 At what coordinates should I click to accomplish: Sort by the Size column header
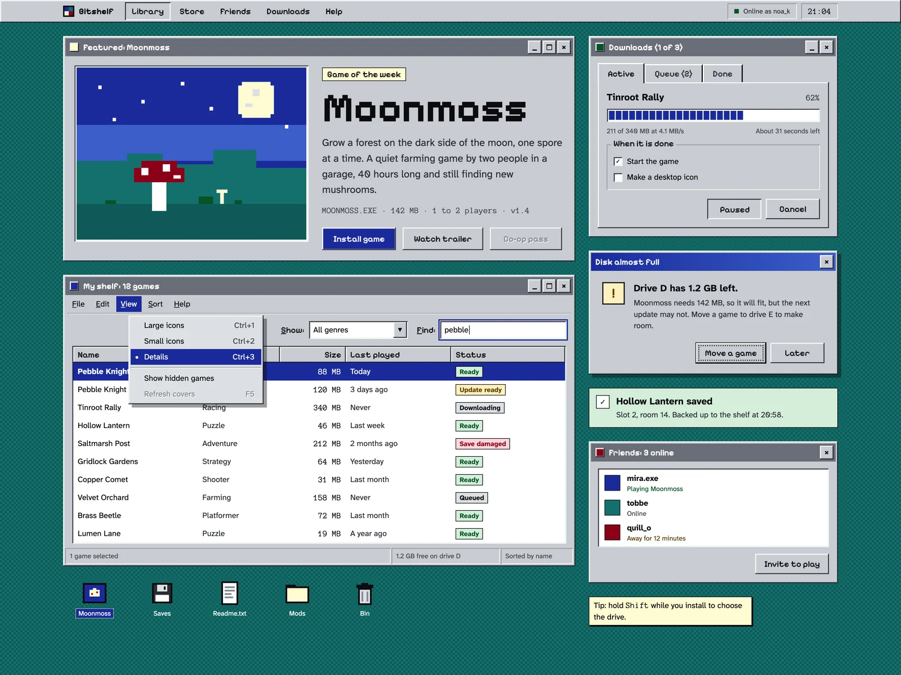coord(312,354)
